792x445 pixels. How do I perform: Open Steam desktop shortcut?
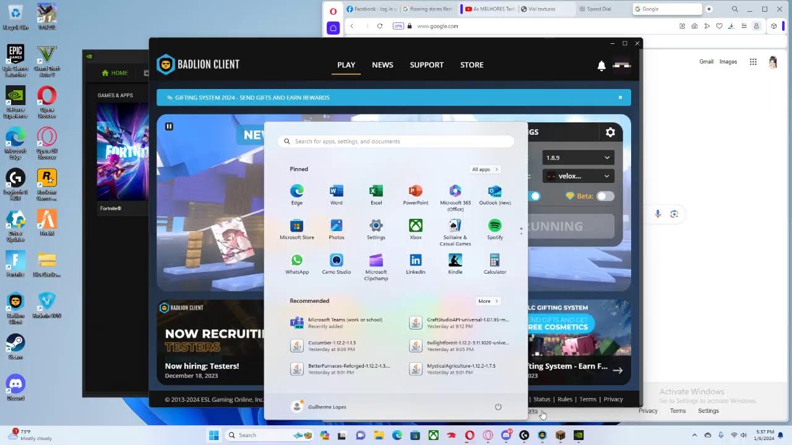pos(15,346)
